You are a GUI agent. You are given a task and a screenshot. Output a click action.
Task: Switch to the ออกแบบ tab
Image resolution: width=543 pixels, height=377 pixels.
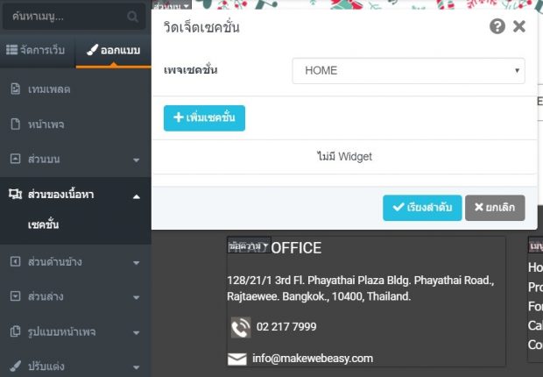click(x=114, y=50)
